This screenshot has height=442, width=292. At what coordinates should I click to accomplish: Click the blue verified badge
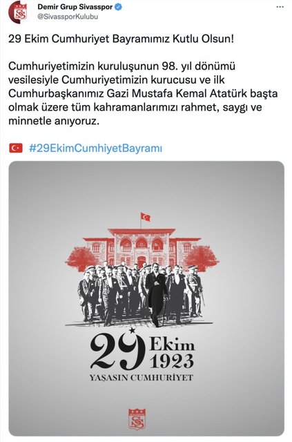coord(118,7)
